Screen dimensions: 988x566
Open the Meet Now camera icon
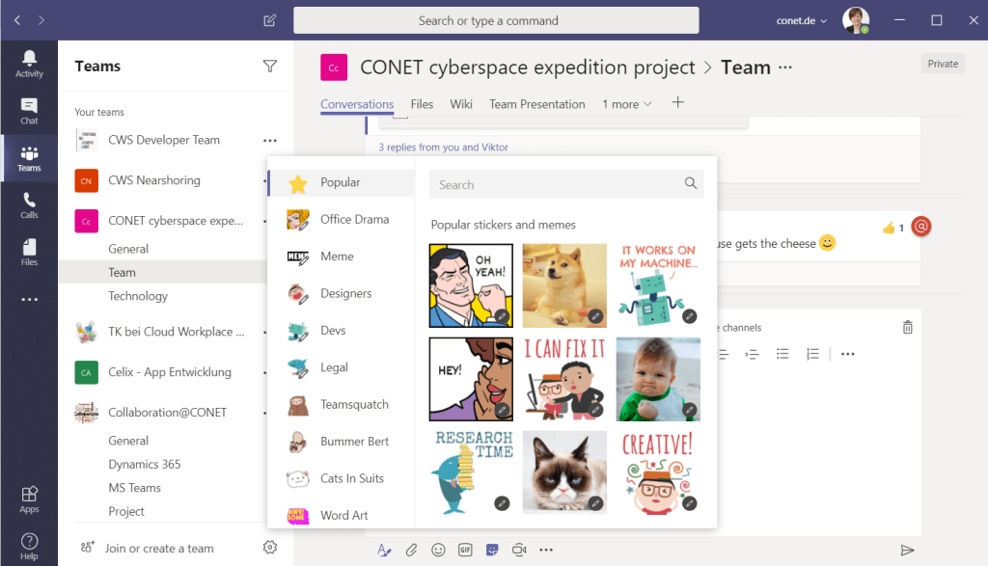[518, 550]
